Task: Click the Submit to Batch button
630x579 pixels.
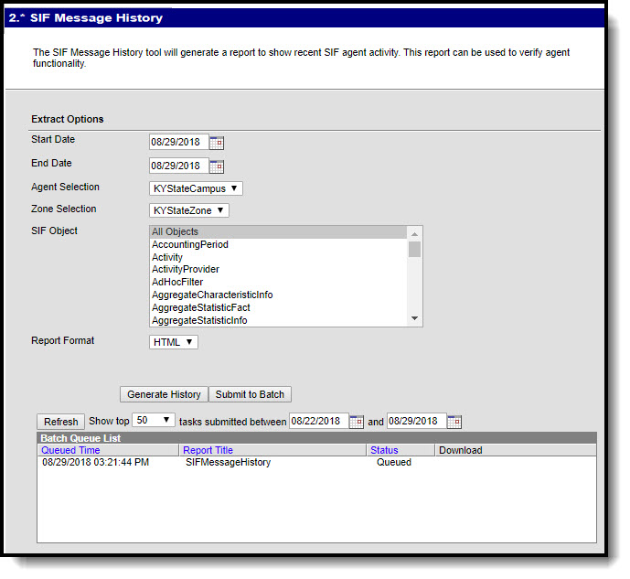Action: (250, 394)
